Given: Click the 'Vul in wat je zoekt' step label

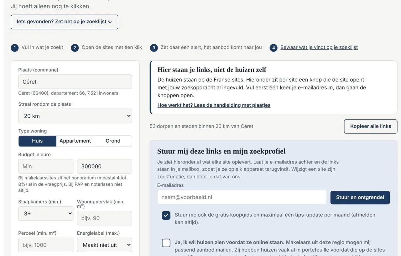Looking at the screenshot, I should 42,48.
